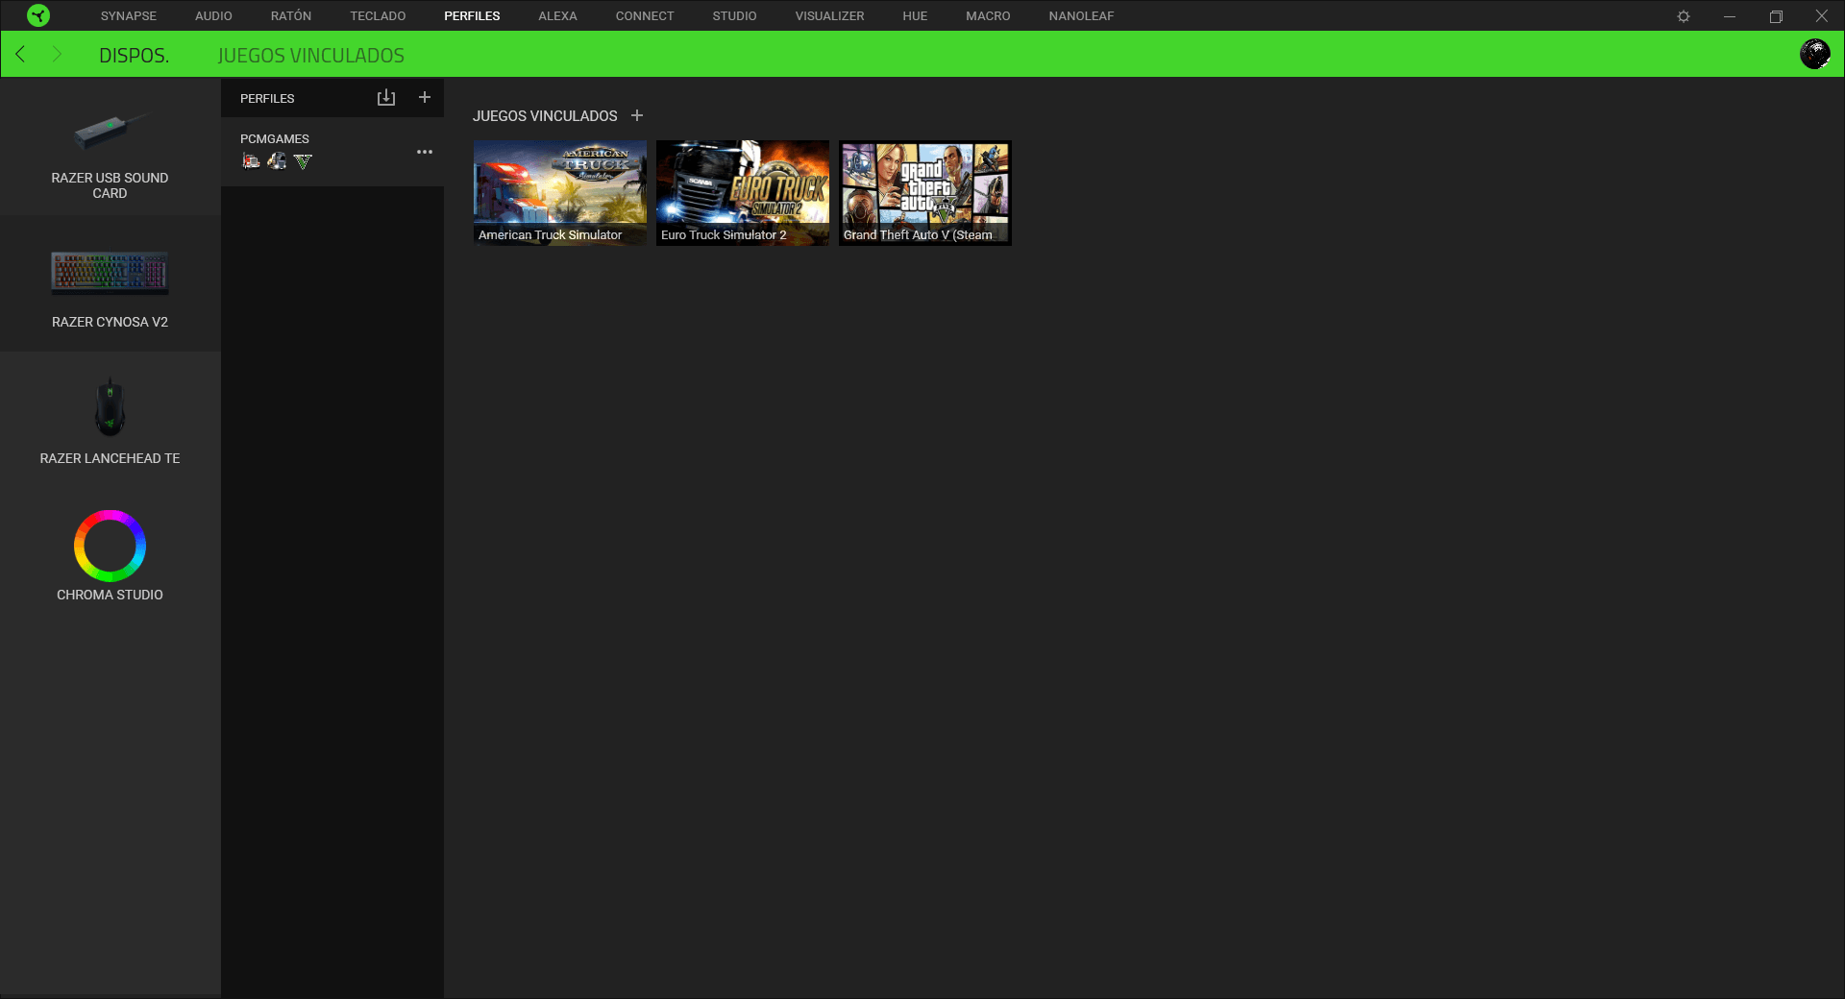Select Razer Lancehead TE mouse device
The image size is (1845, 999).
pyautogui.click(x=111, y=421)
